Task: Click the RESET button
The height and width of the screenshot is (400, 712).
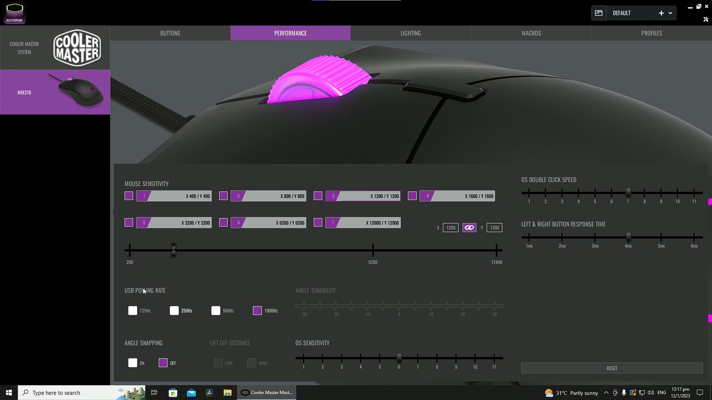Action: [612, 368]
